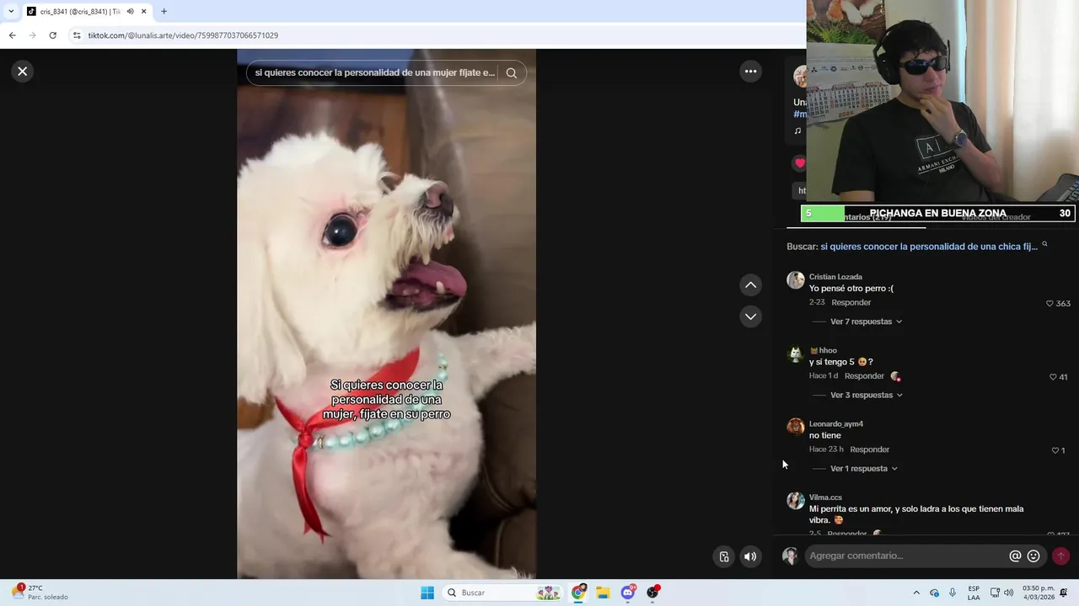Expand Ver 7 respuestas
1079x606 pixels.
pos(866,322)
